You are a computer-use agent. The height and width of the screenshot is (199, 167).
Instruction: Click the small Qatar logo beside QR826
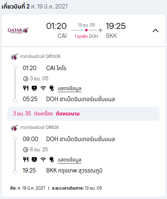[15, 128]
